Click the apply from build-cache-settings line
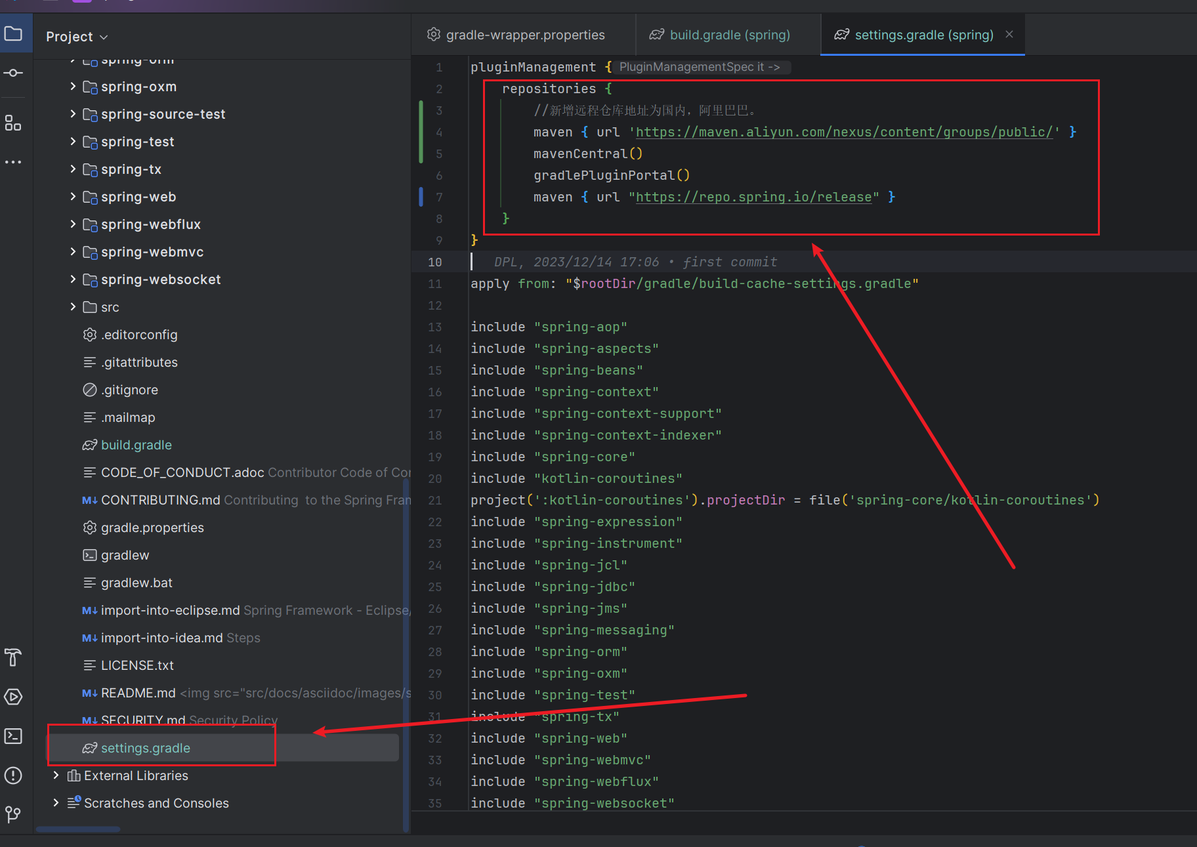 (694, 283)
